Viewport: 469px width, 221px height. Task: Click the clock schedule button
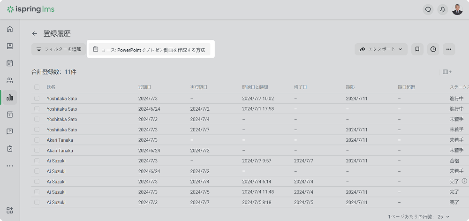click(433, 49)
